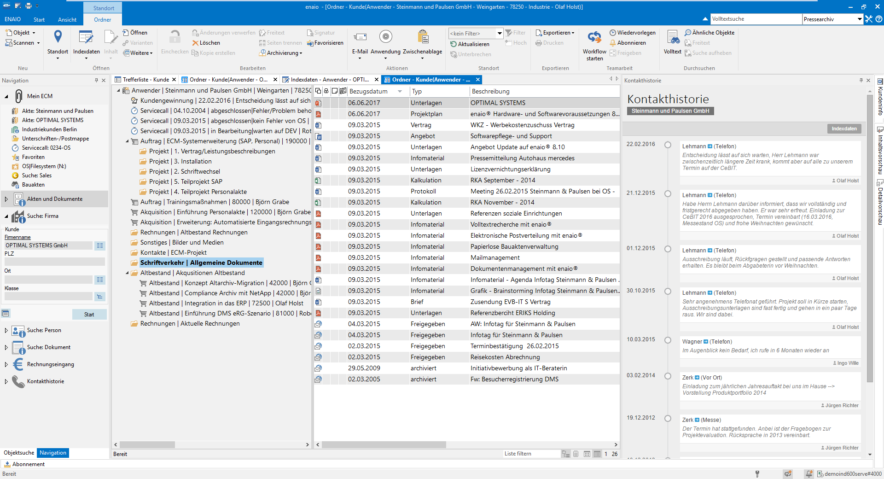Viewport: 884px width, 479px height.
Task: Start a workflow with Workflow starten
Action: tap(594, 45)
